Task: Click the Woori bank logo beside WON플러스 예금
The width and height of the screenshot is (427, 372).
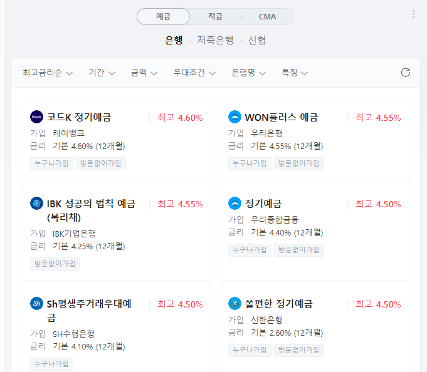Action: [x=235, y=117]
